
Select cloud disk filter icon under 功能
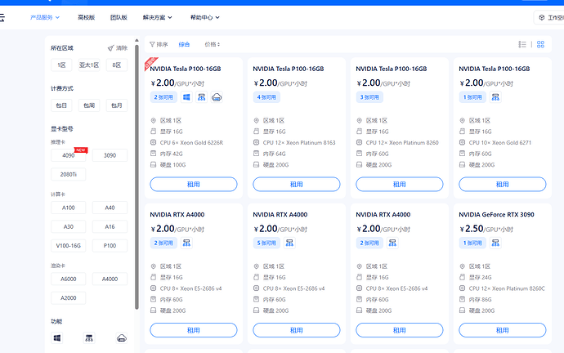tap(122, 338)
